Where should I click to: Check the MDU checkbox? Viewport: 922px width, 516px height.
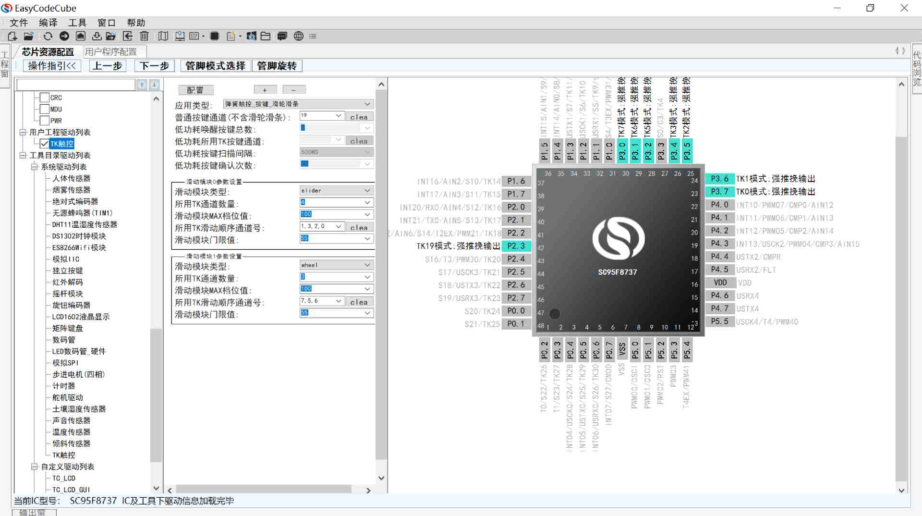[45, 109]
